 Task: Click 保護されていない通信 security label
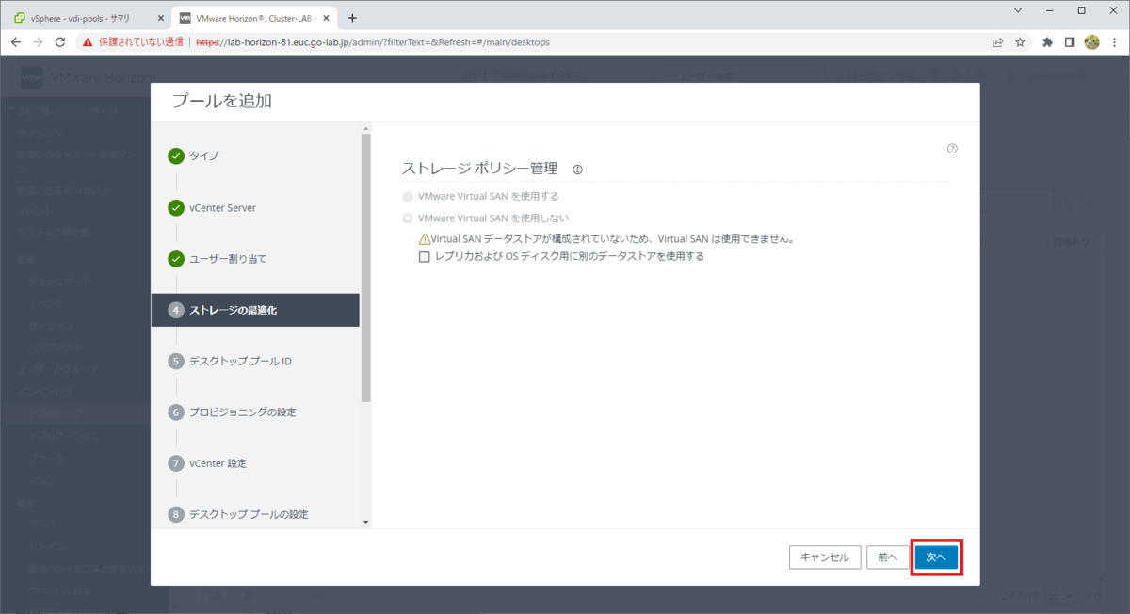coord(143,42)
